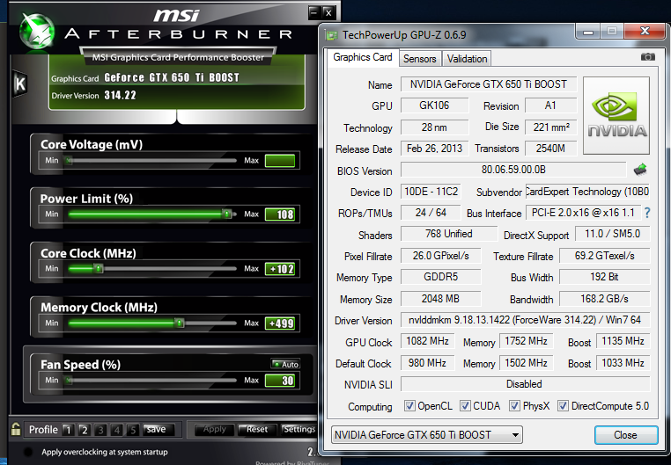The image size is (671, 465).
Task: Switch to the Validation tab
Action: click(467, 59)
